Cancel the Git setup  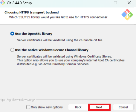click(123, 107)
